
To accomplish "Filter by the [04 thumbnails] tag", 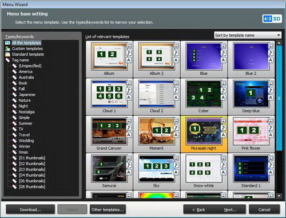I will (32, 175).
